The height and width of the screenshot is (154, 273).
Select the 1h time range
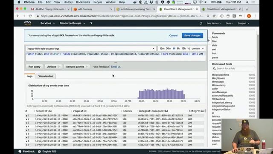174,48
